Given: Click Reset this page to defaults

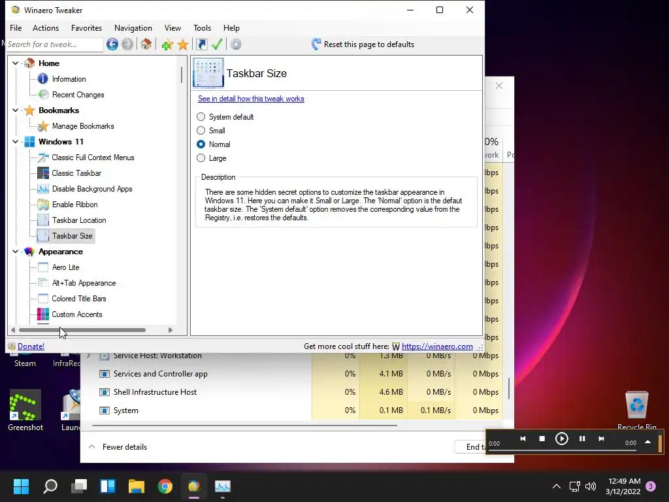Looking at the screenshot, I should pyautogui.click(x=363, y=44).
